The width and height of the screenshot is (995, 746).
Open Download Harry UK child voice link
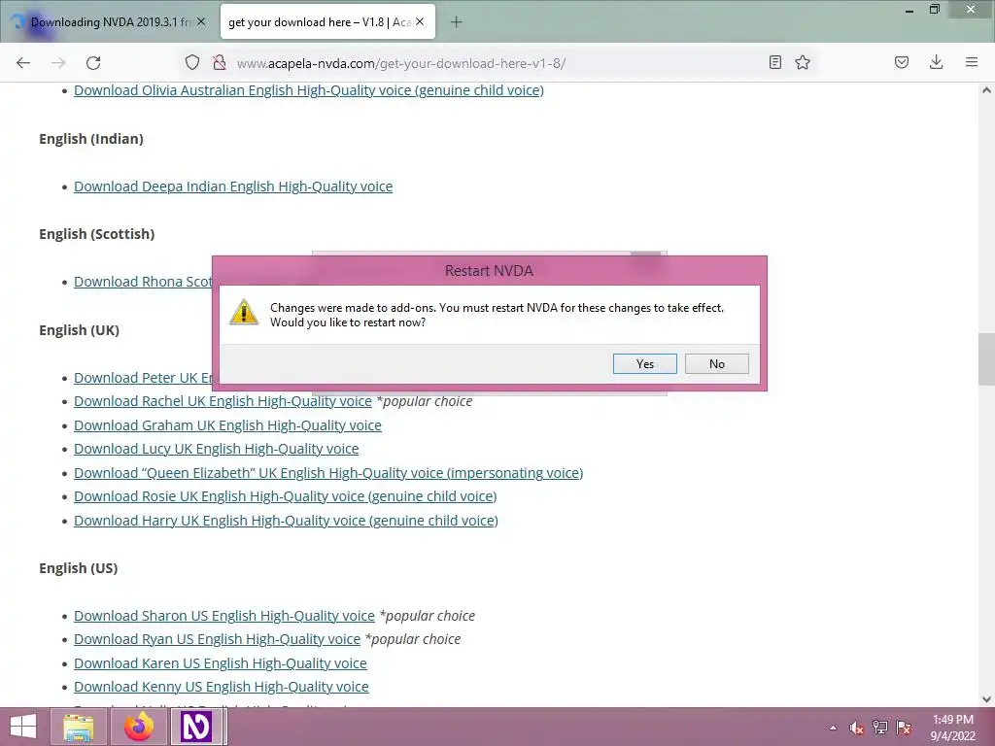(286, 521)
